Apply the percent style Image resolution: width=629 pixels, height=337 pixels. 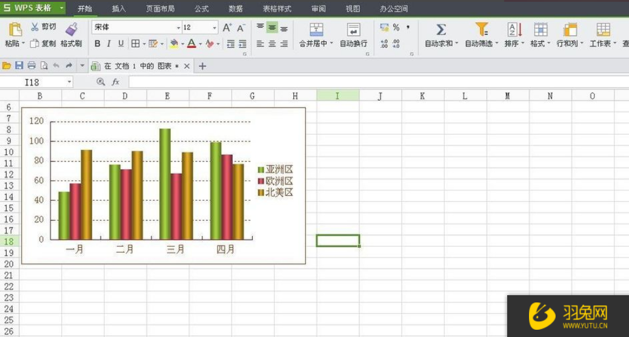(396, 27)
